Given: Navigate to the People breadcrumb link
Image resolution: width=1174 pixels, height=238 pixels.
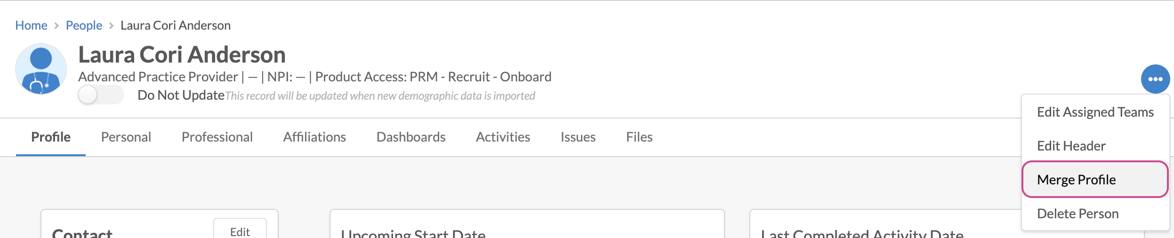Looking at the screenshot, I should click(x=84, y=25).
